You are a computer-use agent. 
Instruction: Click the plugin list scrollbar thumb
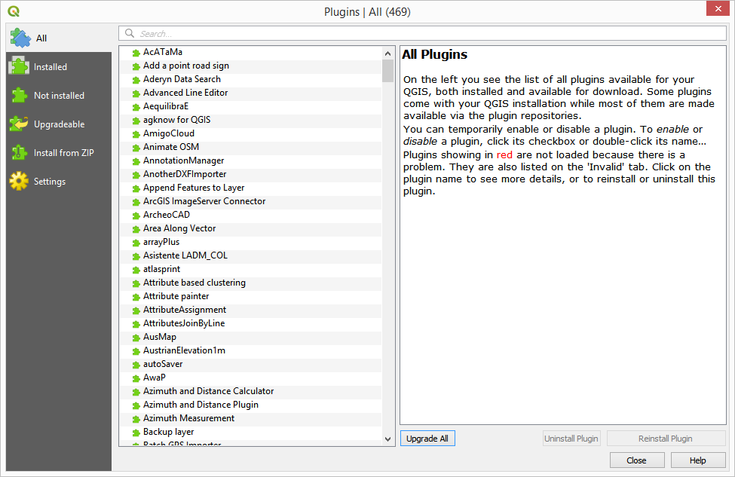(x=387, y=72)
